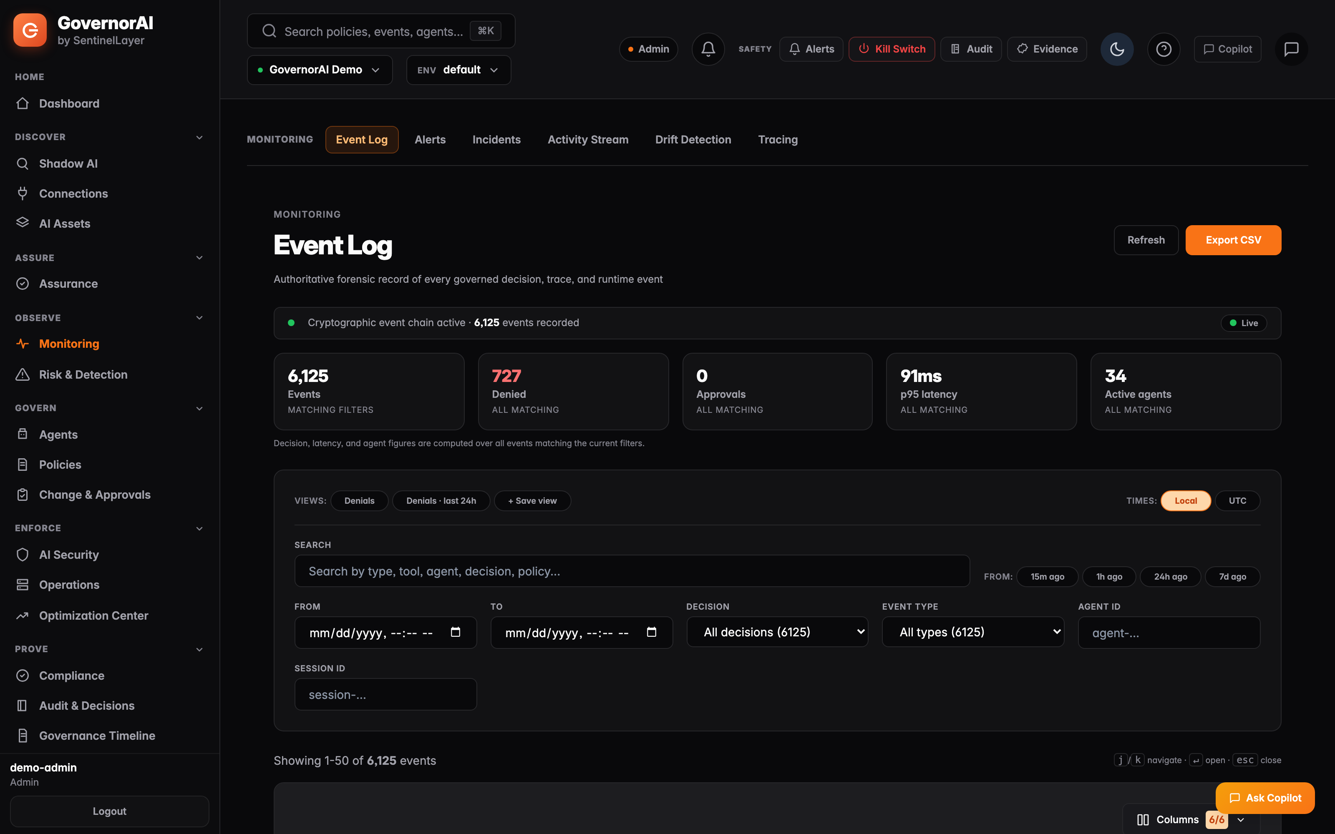Screen dimensions: 1335x834
Task: Collapse the Govern section
Action: [199, 408]
